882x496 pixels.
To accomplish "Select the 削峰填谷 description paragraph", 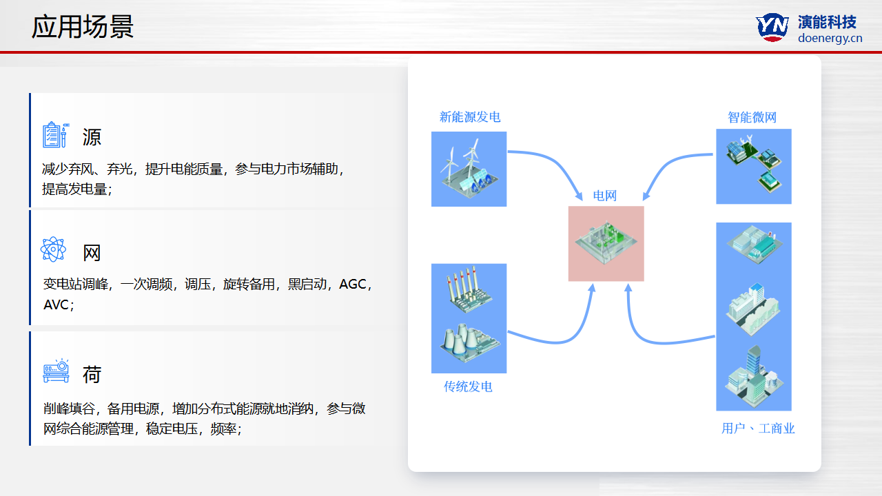I will (x=204, y=419).
